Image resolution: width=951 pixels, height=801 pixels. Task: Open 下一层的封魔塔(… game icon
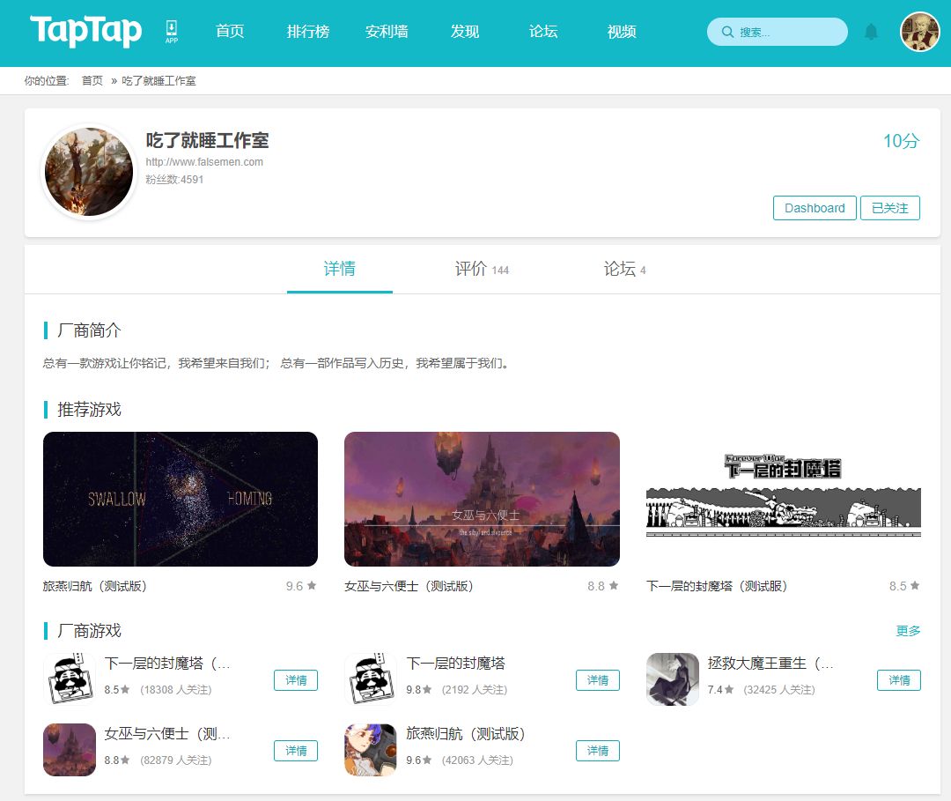pos(70,679)
